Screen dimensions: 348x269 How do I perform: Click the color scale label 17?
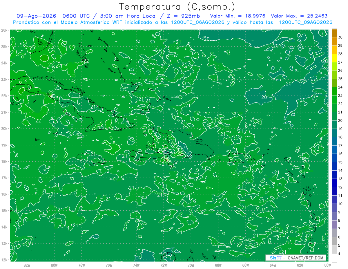point(340,145)
